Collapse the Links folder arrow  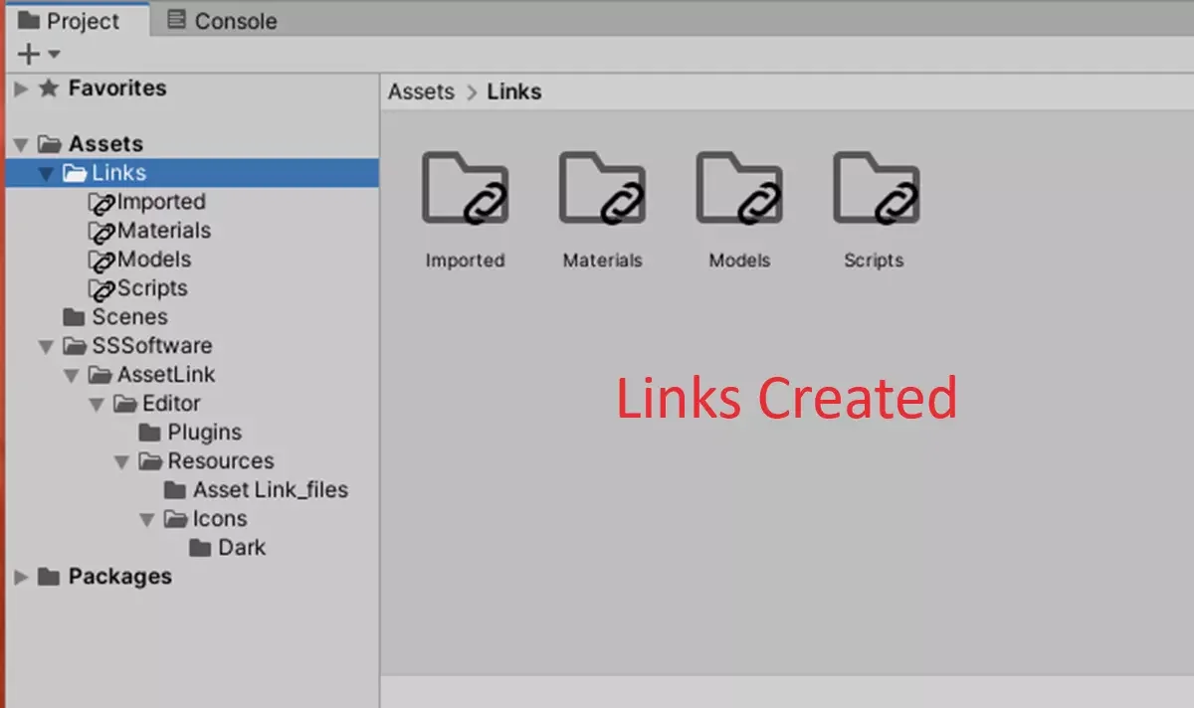coord(47,173)
